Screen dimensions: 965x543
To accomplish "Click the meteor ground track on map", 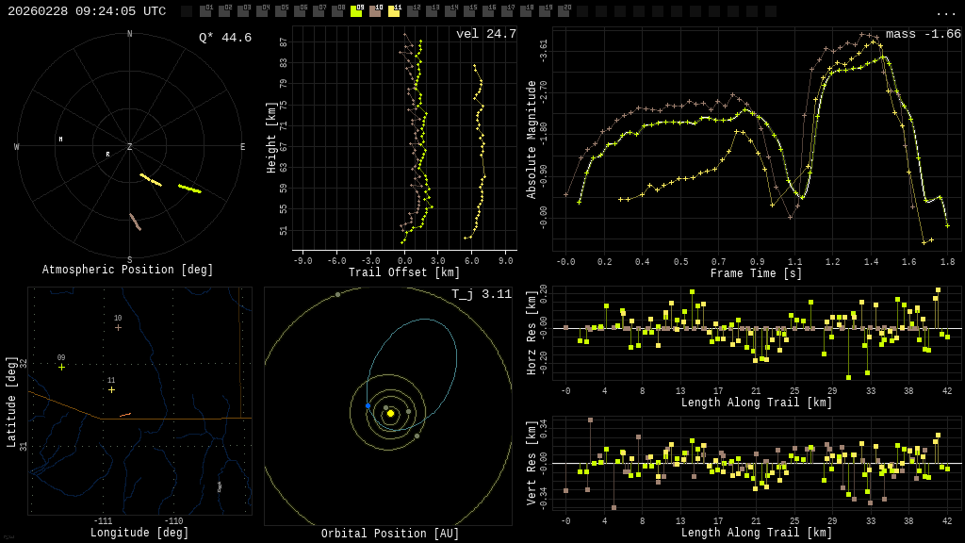I will click(125, 414).
